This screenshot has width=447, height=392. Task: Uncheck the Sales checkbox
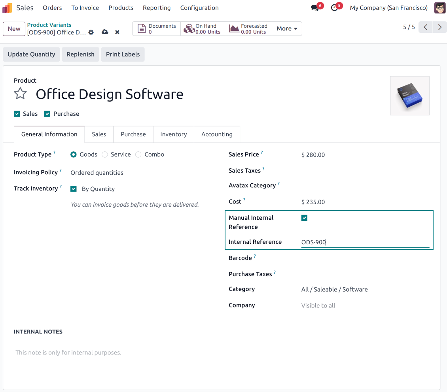click(x=17, y=114)
